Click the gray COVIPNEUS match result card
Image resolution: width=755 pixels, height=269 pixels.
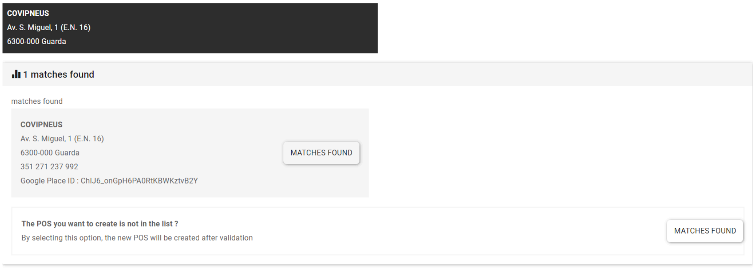click(190, 153)
